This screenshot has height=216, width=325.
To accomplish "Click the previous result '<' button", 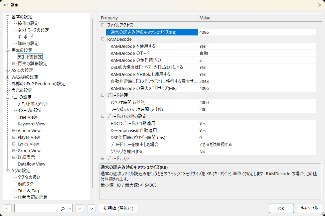I will 7,208.
